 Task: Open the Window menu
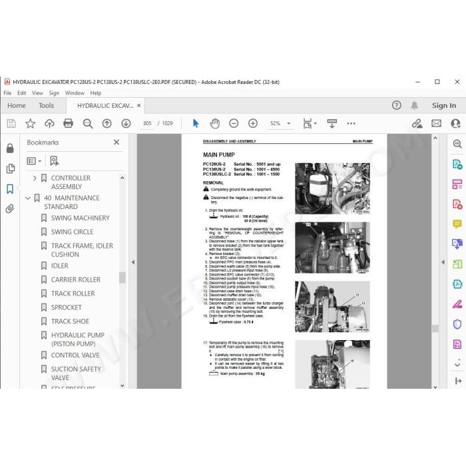[x=75, y=93]
